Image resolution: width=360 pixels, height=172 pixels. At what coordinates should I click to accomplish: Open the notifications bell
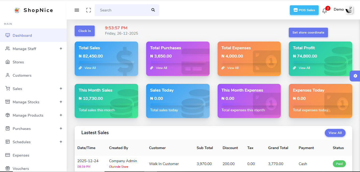tap(325, 11)
